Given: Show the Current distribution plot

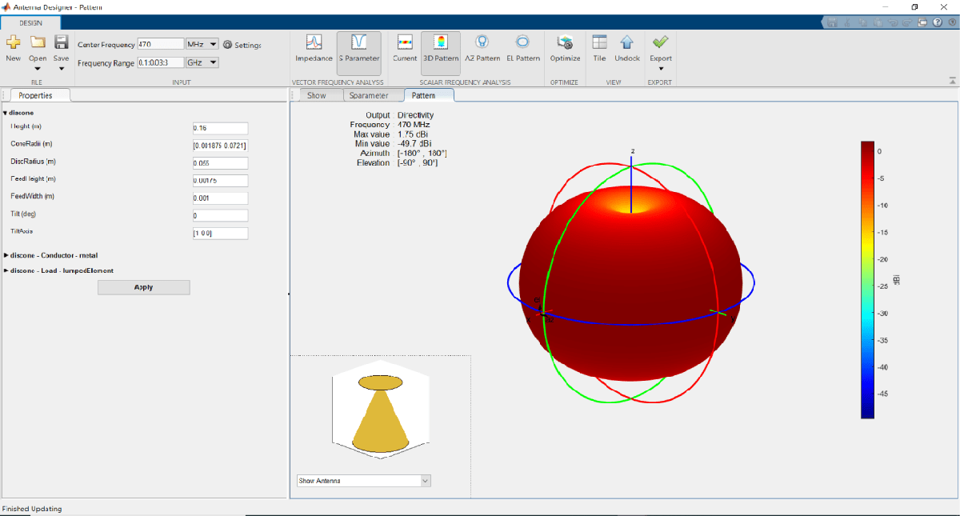Looking at the screenshot, I should point(405,47).
